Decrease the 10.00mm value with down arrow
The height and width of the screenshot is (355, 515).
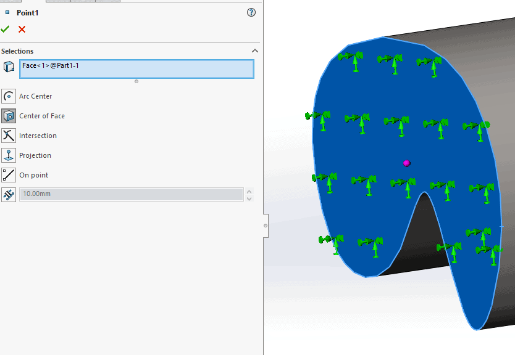click(249, 198)
